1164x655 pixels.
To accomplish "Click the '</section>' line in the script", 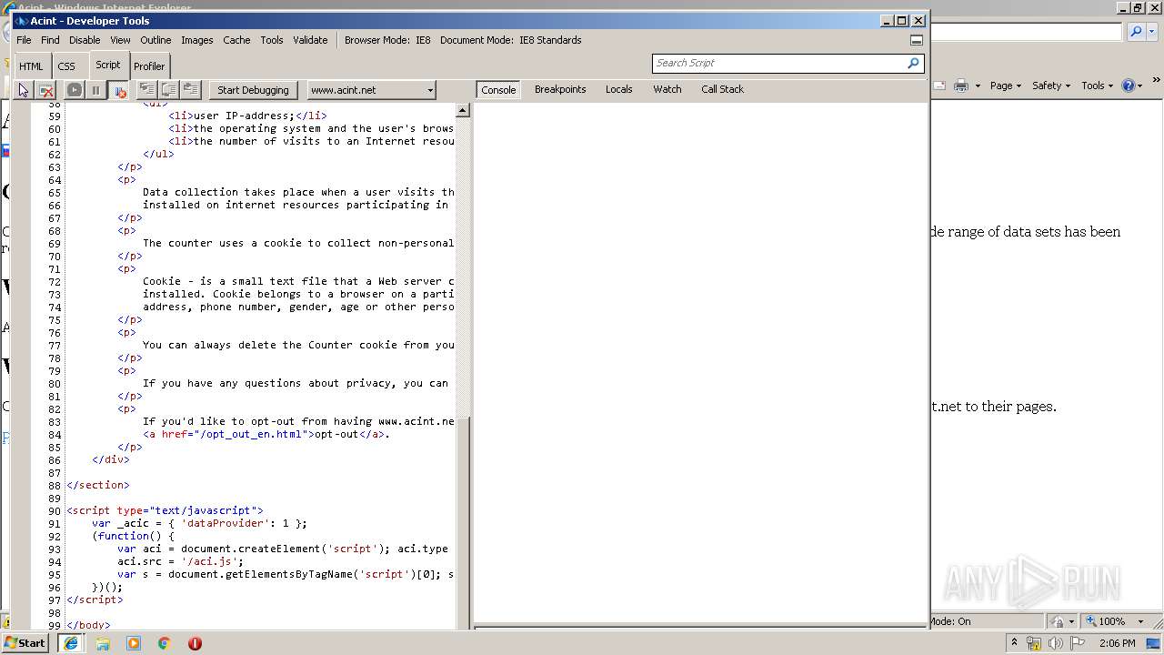I will [98, 485].
